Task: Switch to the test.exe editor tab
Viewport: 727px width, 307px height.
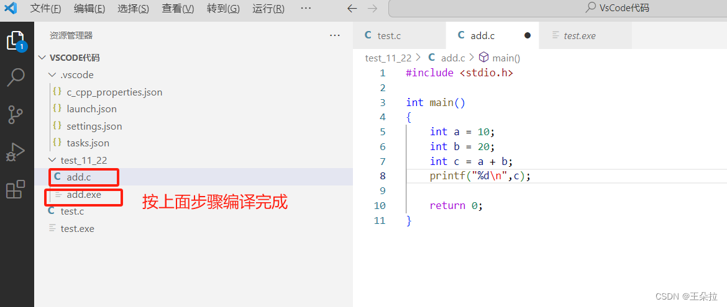Action: pos(585,35)
